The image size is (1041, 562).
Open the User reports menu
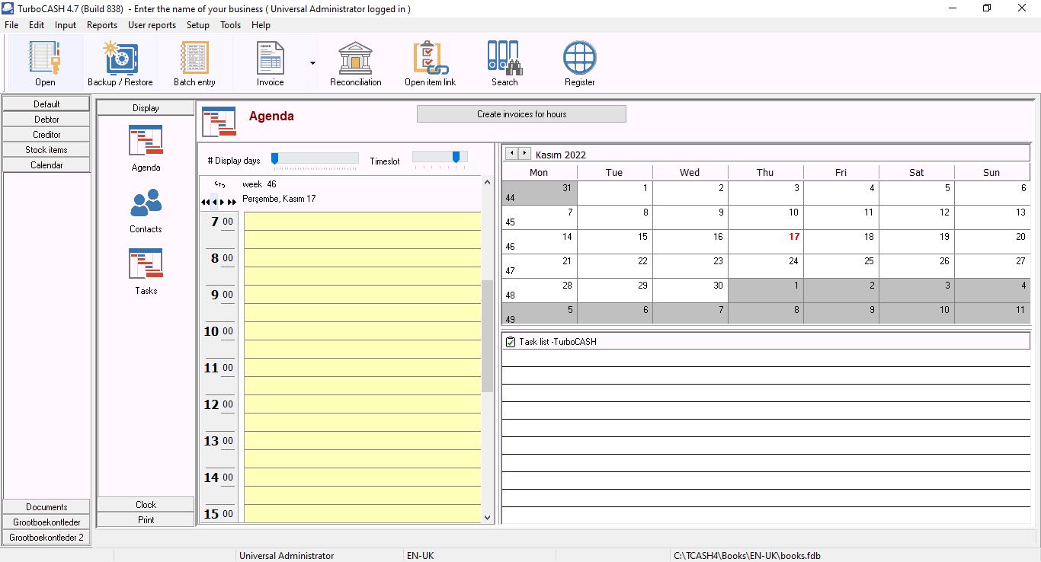pyautogui.click(x=152, y=25)
